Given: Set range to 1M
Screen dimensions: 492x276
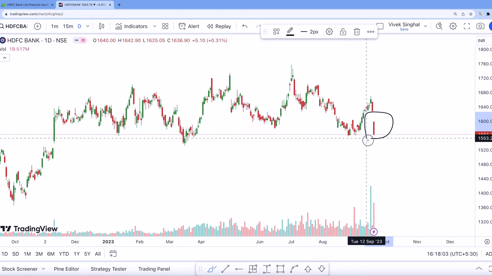Looking at the screenshot, I should 27,254.
